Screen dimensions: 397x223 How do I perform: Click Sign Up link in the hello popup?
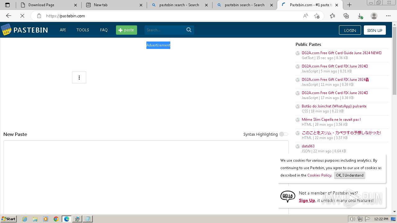click(x=307, y=201)
